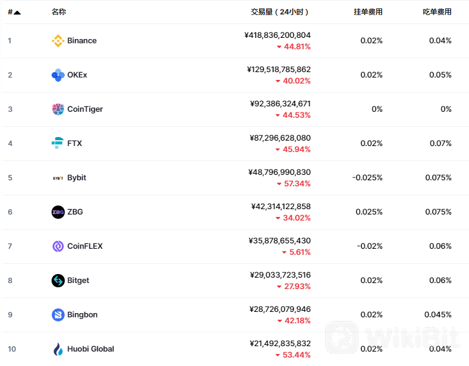Sort by 挂单费用 column header
469x366 pixels.
(368, 12)
